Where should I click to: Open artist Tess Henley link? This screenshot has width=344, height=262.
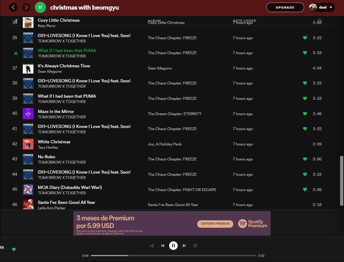pos(48,147)
